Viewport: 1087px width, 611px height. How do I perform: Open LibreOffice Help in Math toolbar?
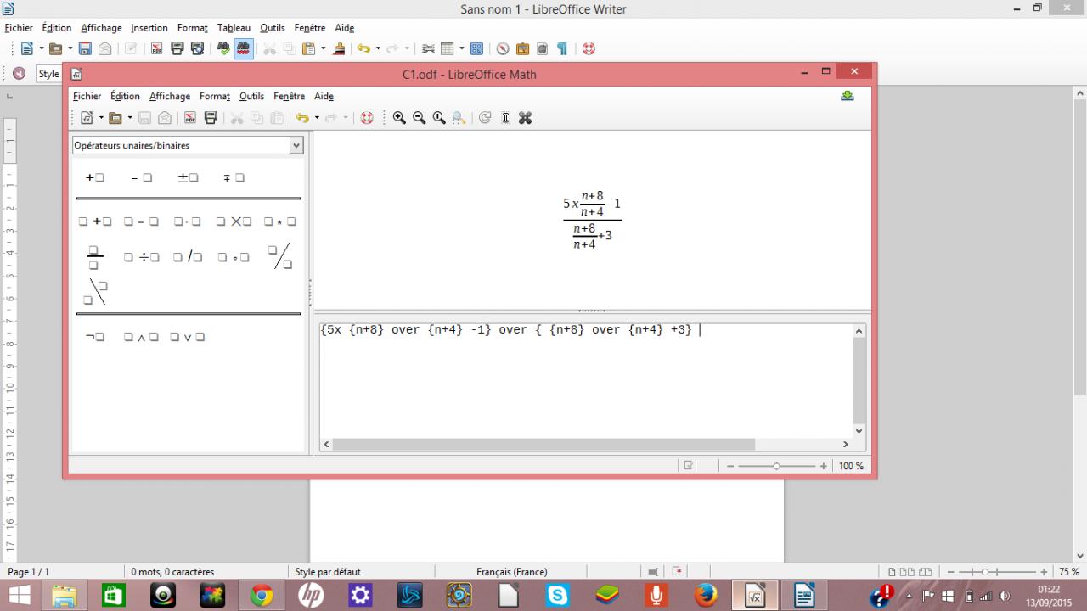(x=367, y=118)
